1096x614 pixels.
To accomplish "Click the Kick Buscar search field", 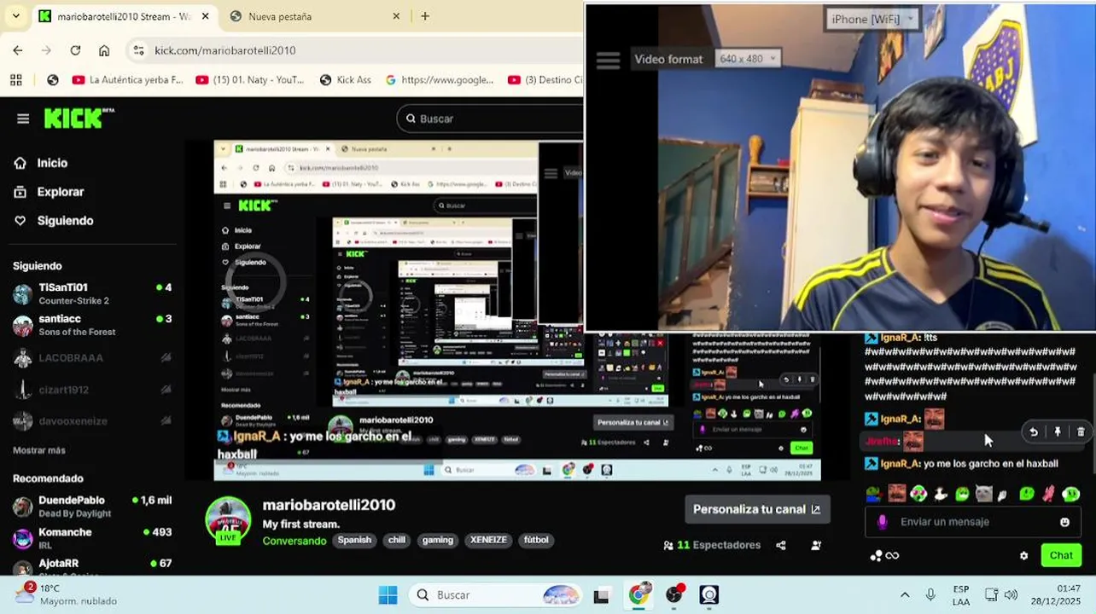I will 491,119.
